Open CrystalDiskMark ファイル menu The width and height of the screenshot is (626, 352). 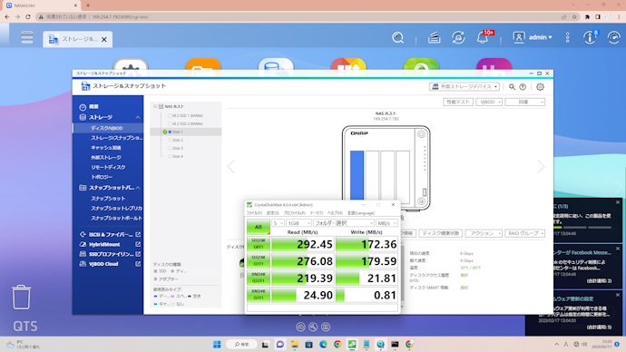[x=253, y=213]
